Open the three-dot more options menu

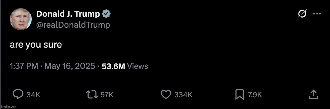pos(317,14)
